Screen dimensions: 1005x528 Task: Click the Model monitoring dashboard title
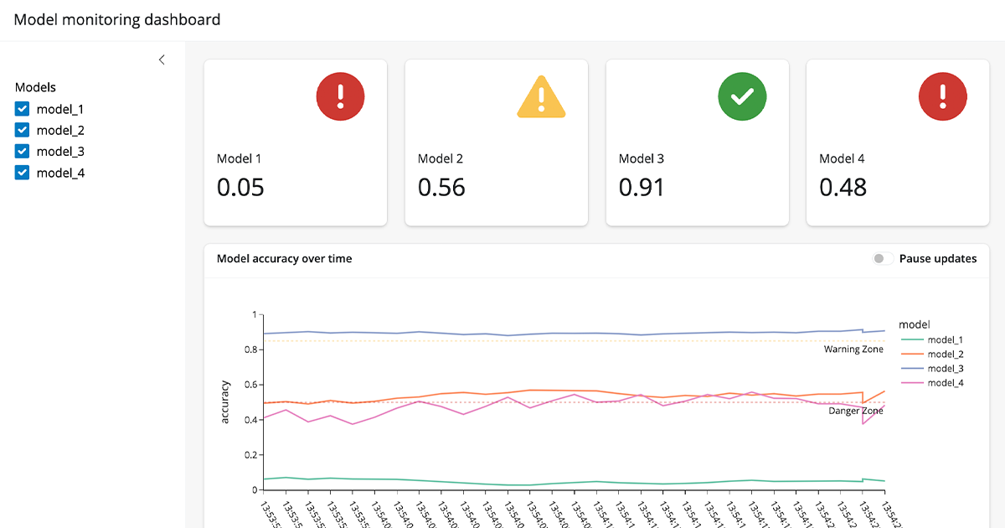118,19
